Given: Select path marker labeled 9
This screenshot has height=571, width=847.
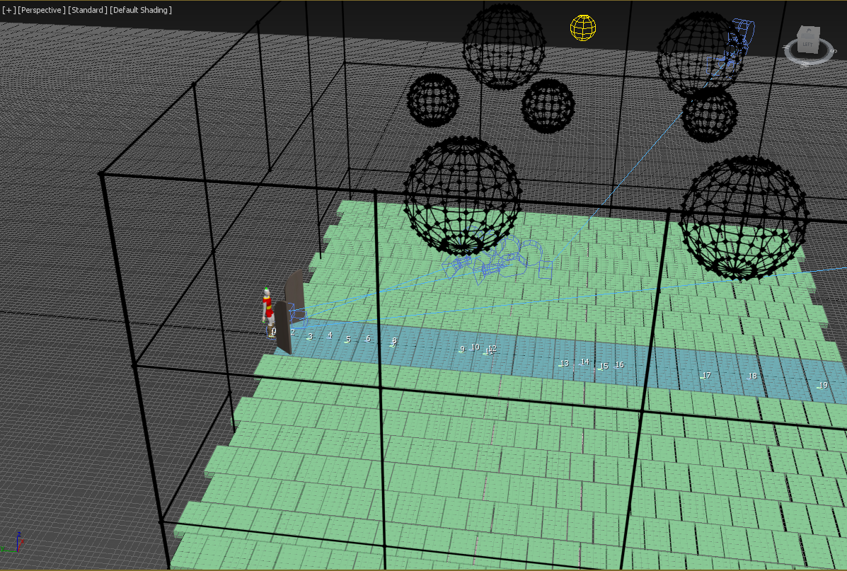Looking at the screenshot, I should [x=462, y=350].
